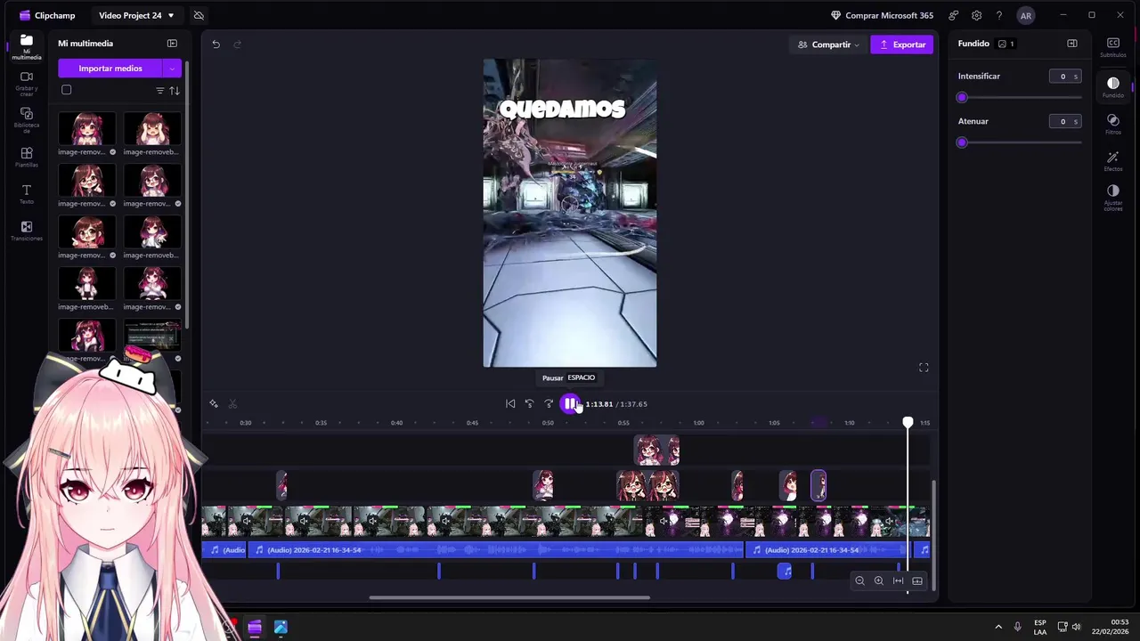Enter fullscreen preview
Viewport: 1140px width, 641px height.
click(x=924, y=368)
